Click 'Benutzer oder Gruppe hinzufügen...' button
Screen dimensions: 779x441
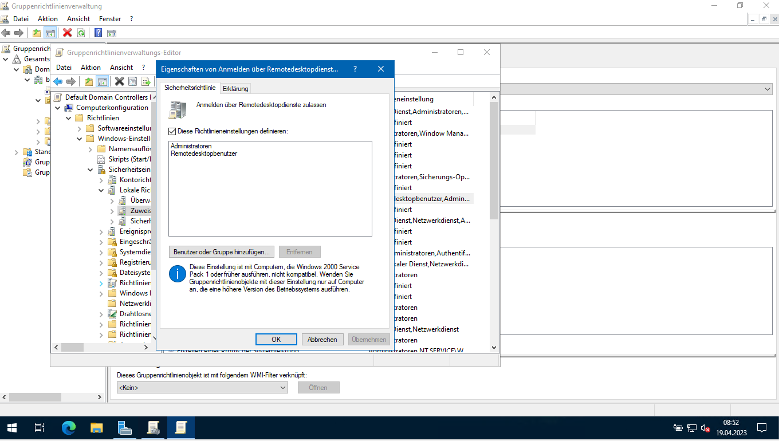pos(222,252)
